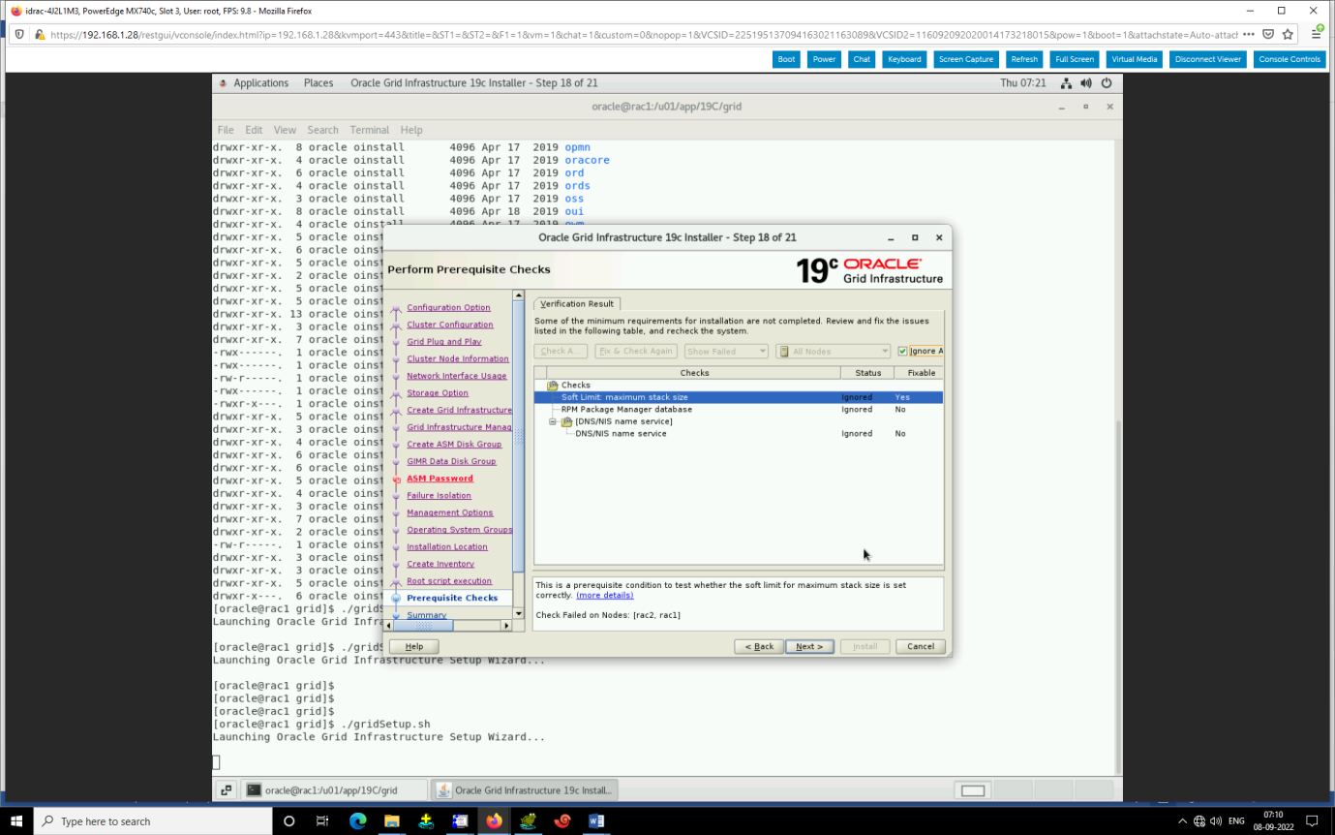Click the step list scroll-down arrow

coord(519,613)
